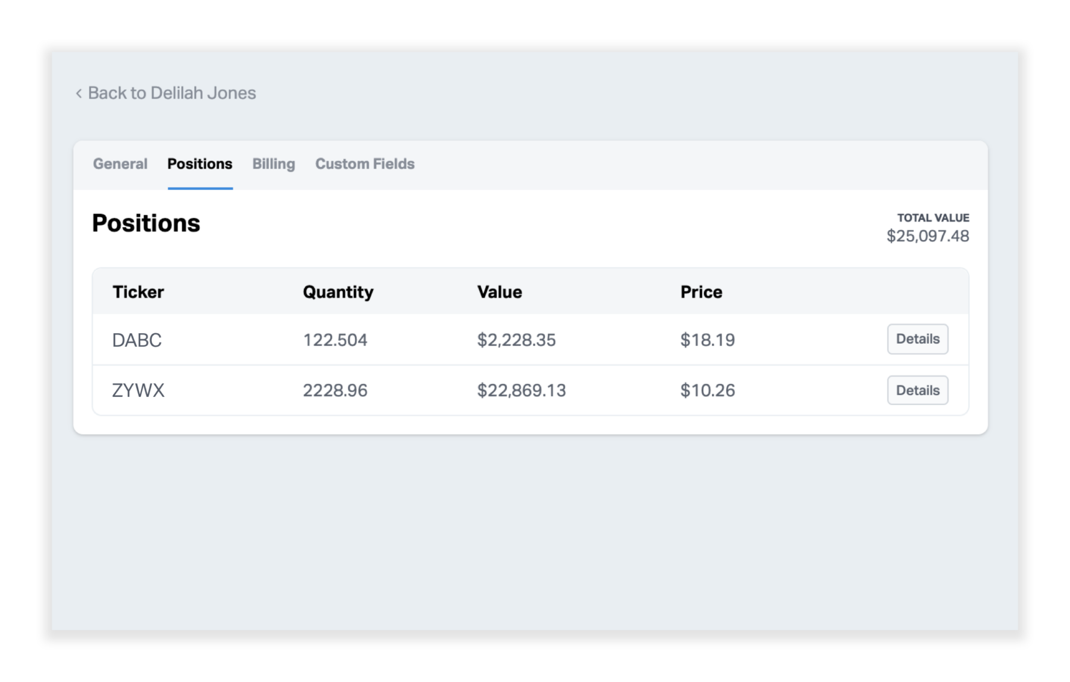This screenshot has height=682, width=1070.
Task: Click the TOTAL VALUE label
Action: pos(933,218)
